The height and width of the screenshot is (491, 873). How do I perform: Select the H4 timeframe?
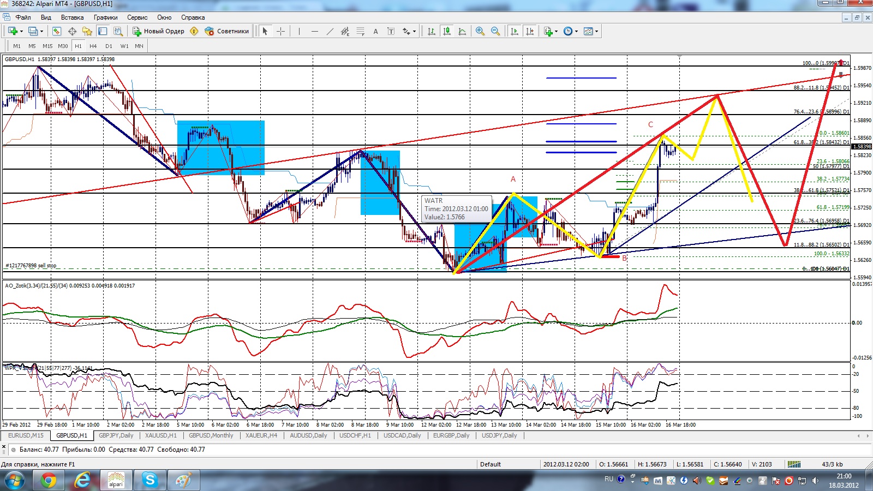pos(93,46)
